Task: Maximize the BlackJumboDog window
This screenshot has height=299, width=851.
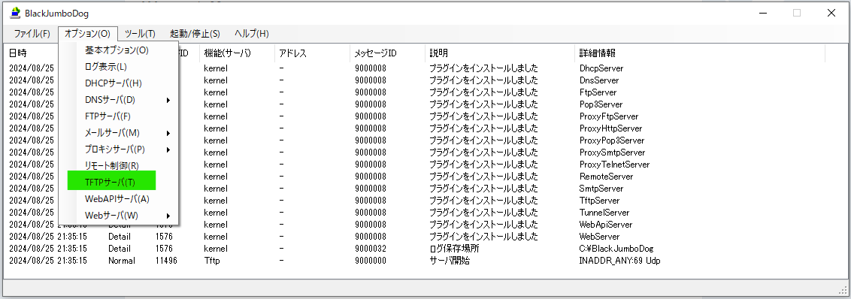Action: (797, 13)
